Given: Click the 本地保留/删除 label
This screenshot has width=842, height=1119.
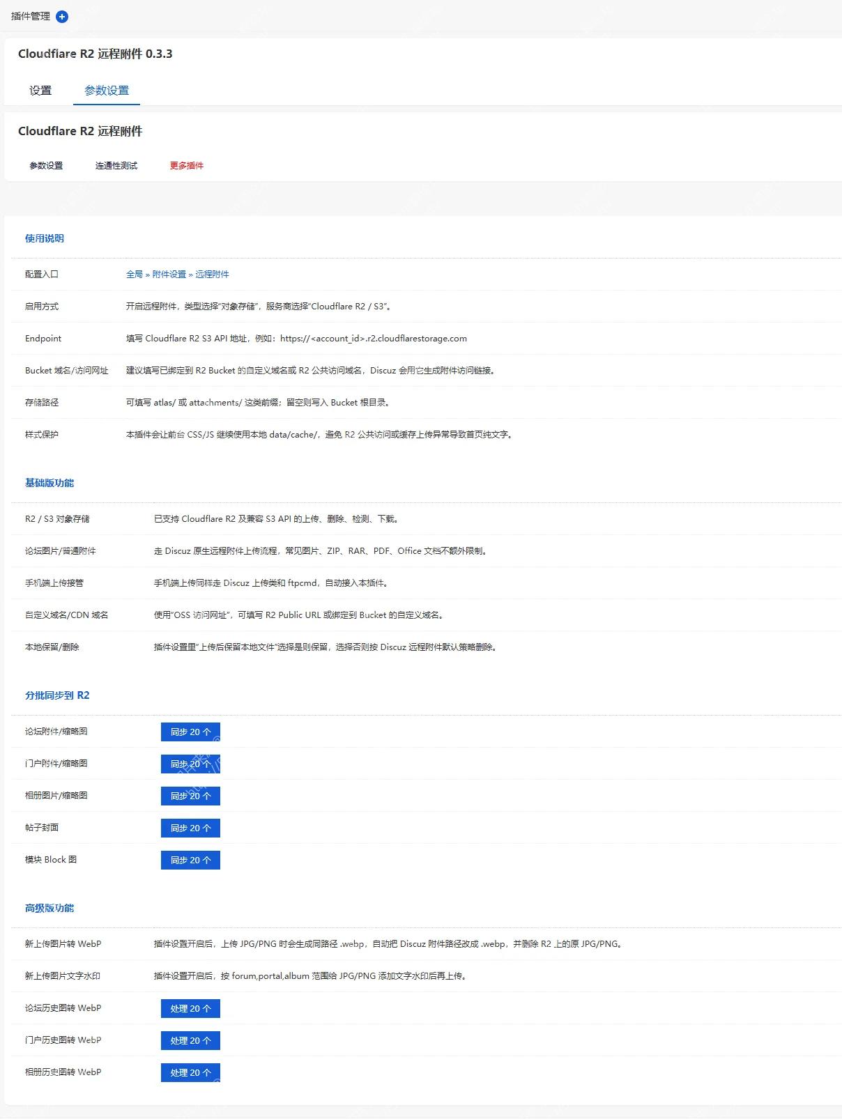Looking at the screenshot, I should pyautogui.click(x=52, y=647).
